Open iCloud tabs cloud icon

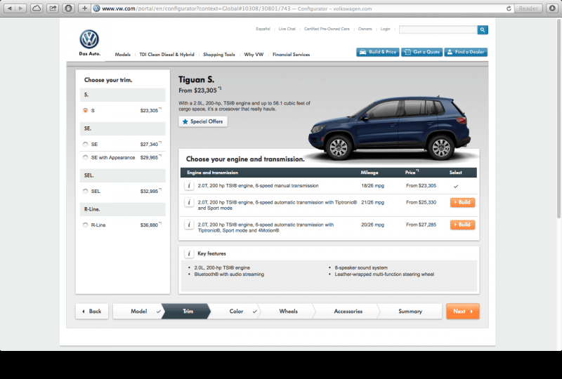[x=37, y=8]
